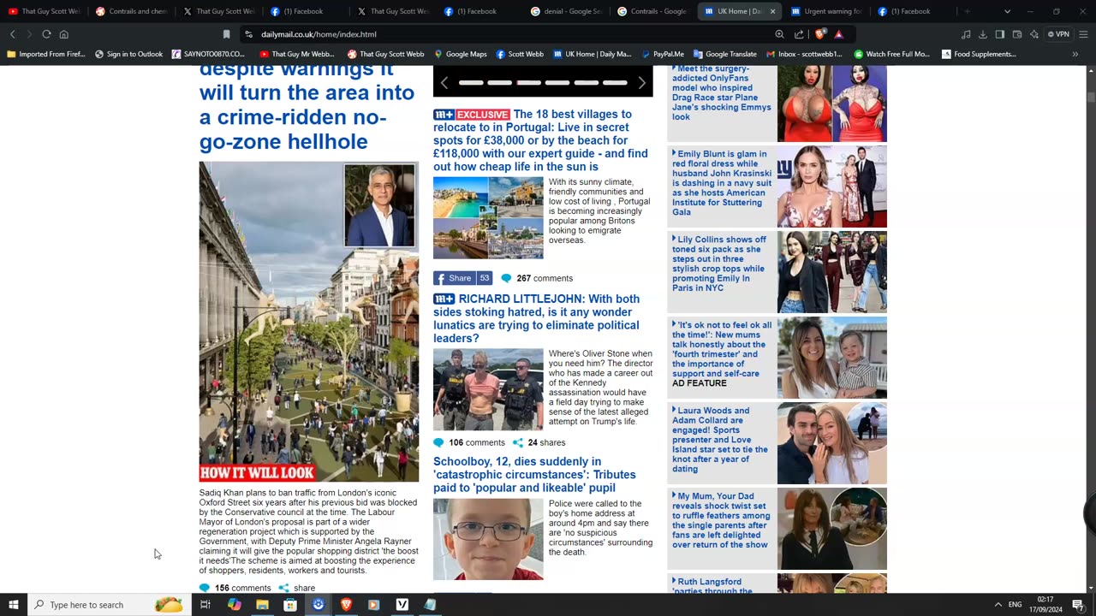The width and height of the screenshot is (1096, 616).
Task: Expand hidden bookmarks overflow chevron
Action: click(x=1075, y=54)
